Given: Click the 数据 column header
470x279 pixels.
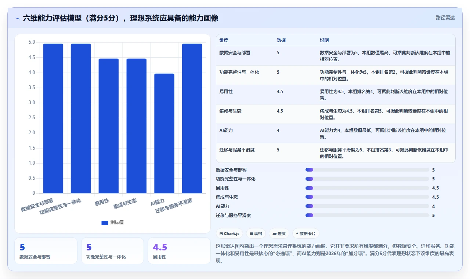Looking at the screenshot, I should coord(281,40).
